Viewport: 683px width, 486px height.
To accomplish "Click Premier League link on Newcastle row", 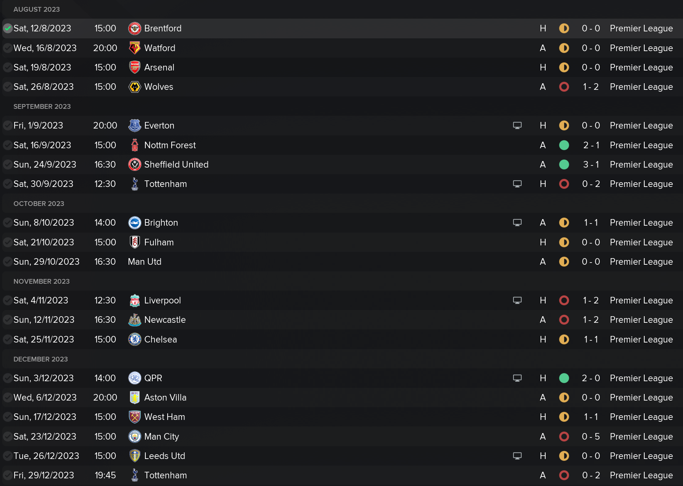I will (x=641, y=320).
